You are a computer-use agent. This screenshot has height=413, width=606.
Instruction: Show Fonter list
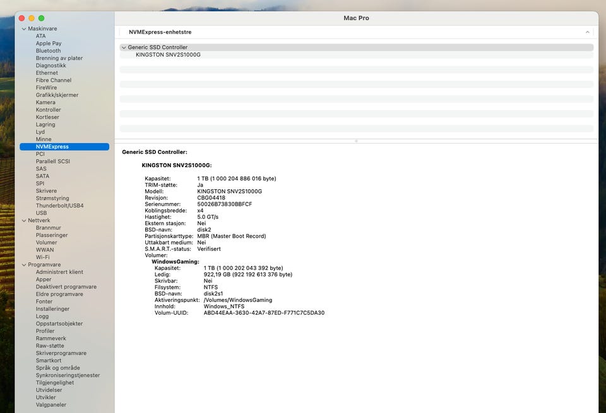point(44,301)
